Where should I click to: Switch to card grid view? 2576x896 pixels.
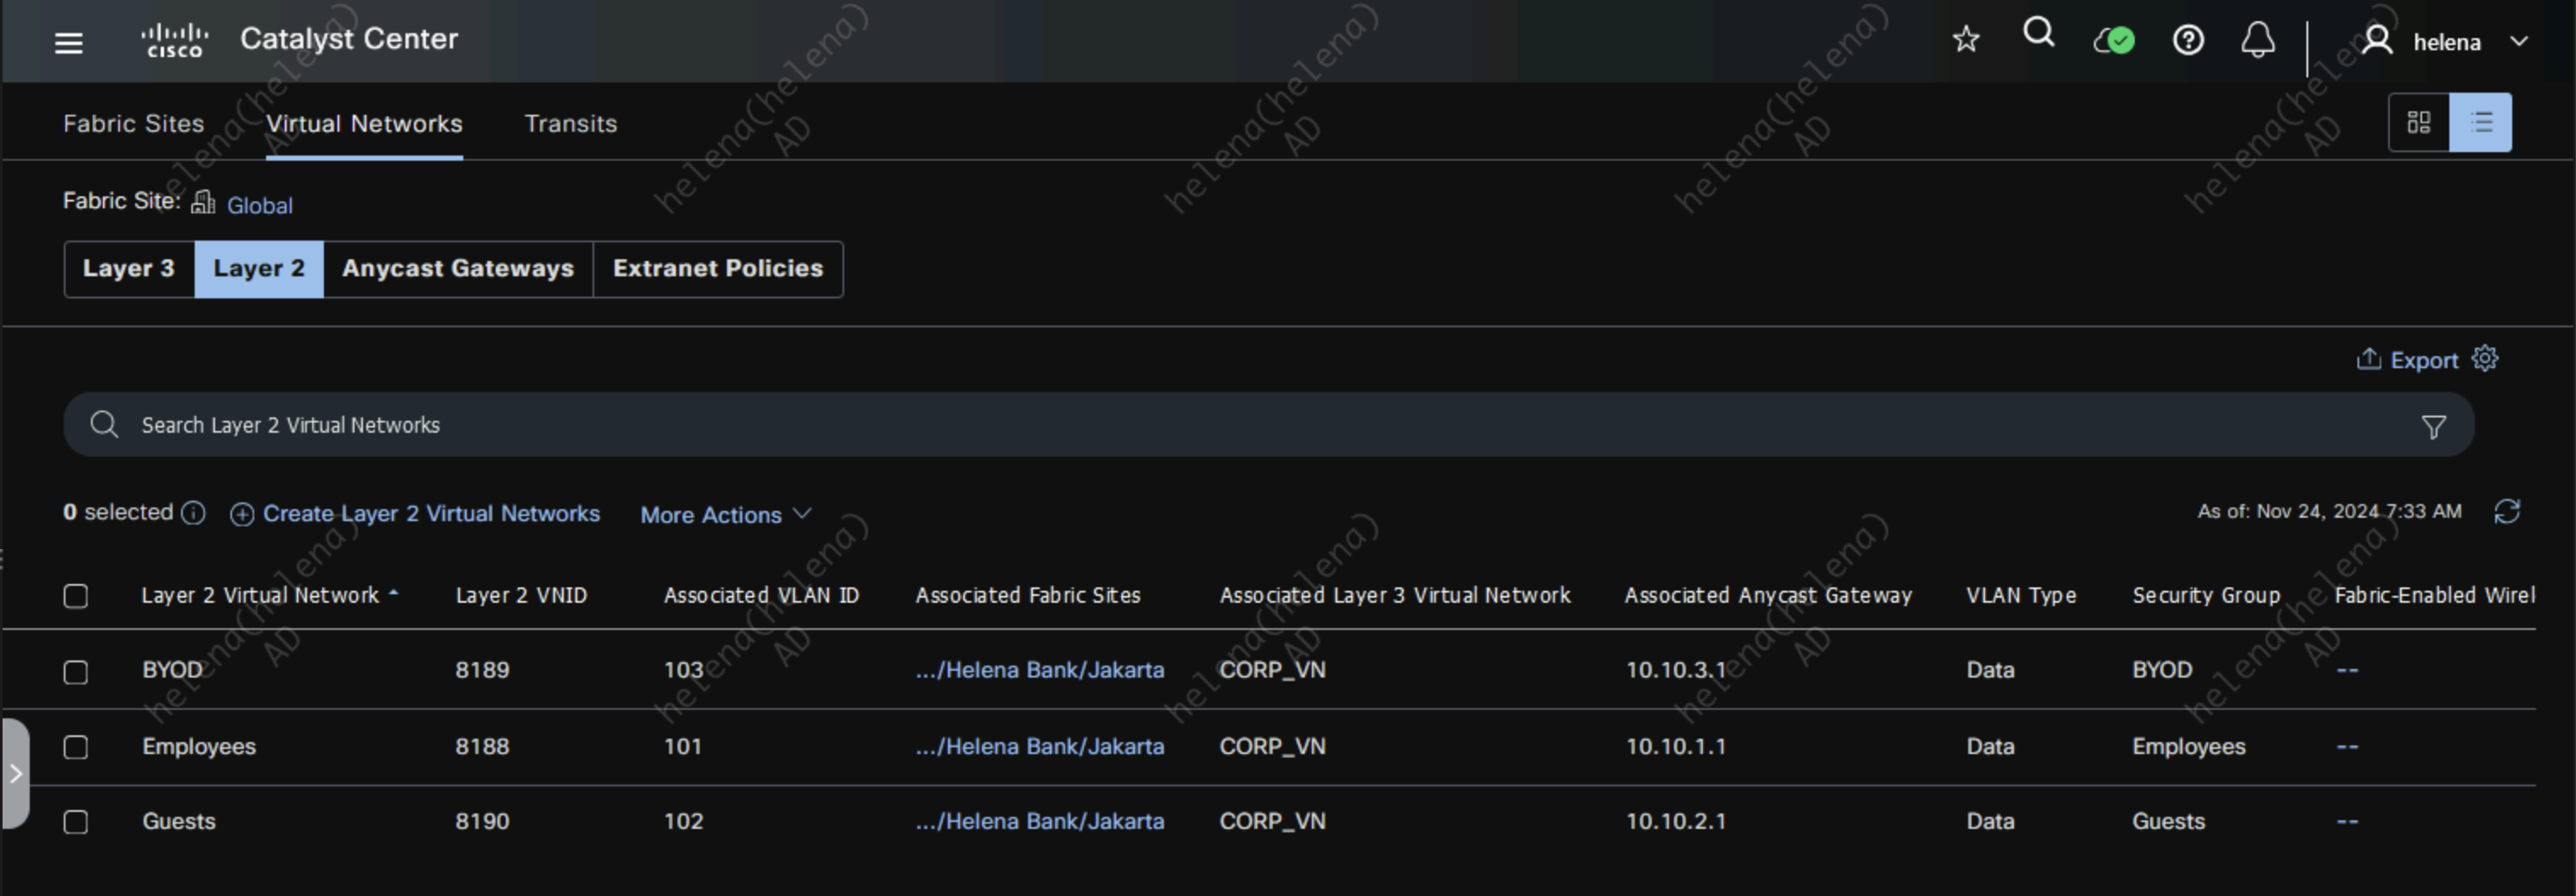[x=2418, y=123]
